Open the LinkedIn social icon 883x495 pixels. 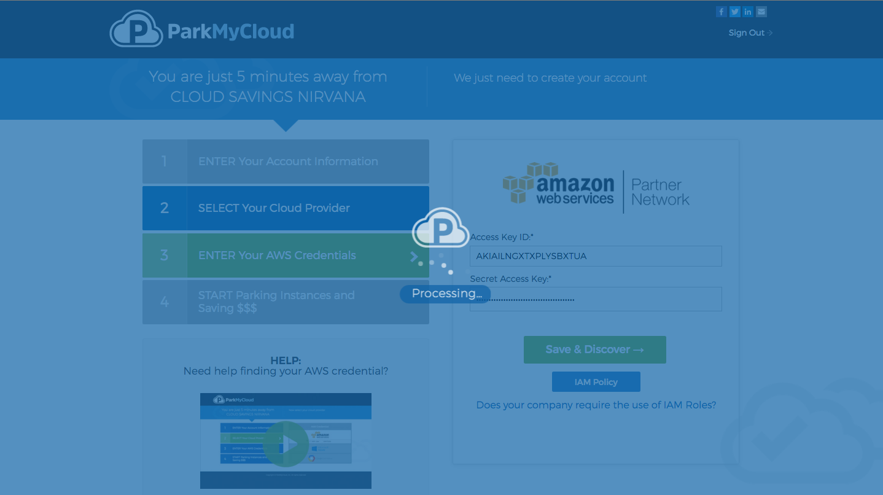point(748,12)
